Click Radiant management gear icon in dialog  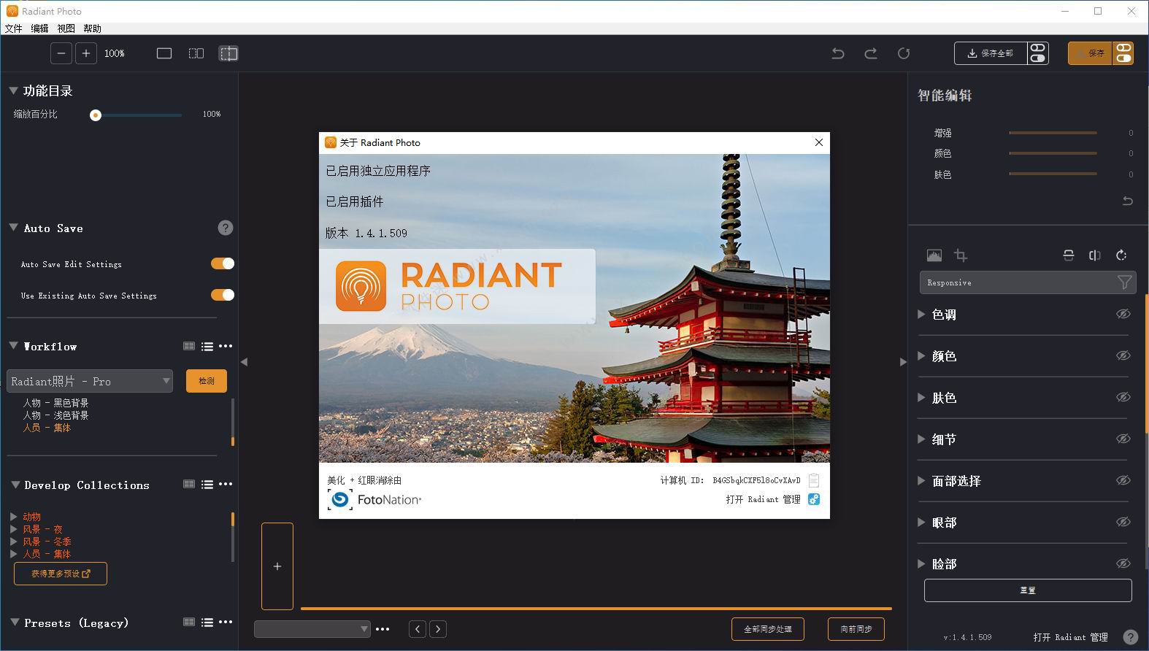coord(814,499)
